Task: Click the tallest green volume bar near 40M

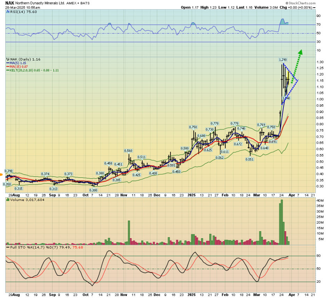Action: 282,222
